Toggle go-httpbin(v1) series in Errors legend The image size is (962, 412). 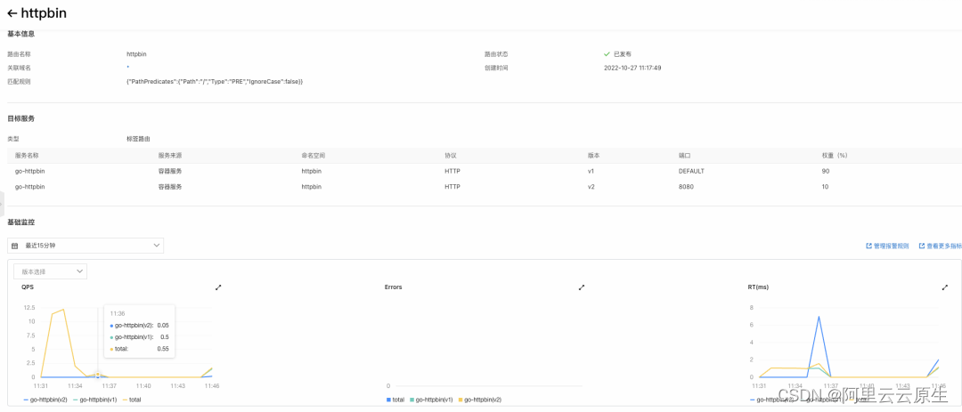429,400
